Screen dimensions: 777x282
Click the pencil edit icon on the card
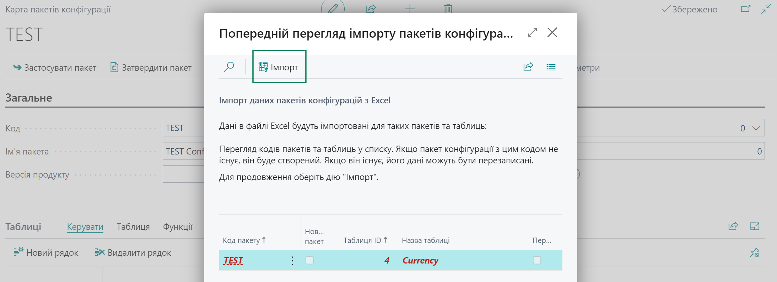tap(333, 8)
